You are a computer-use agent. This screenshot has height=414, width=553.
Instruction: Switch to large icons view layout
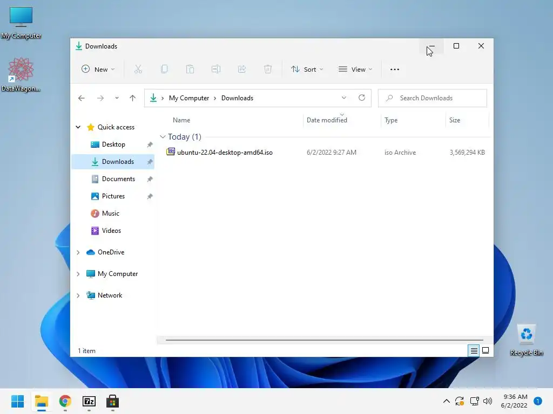click(485, 350)
